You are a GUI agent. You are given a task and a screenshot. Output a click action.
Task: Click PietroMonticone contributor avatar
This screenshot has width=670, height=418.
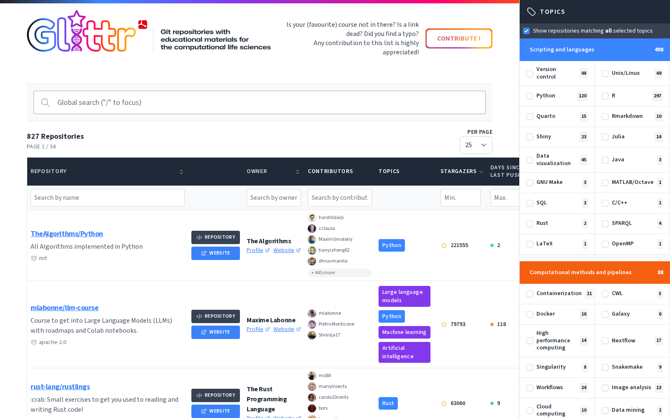(312, 324)
